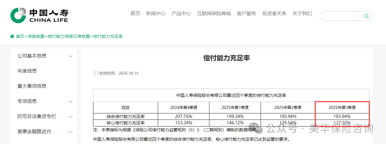
Task: Expand 公司基本信息 sidebar chevron
Action: click(x=70, y=56)
